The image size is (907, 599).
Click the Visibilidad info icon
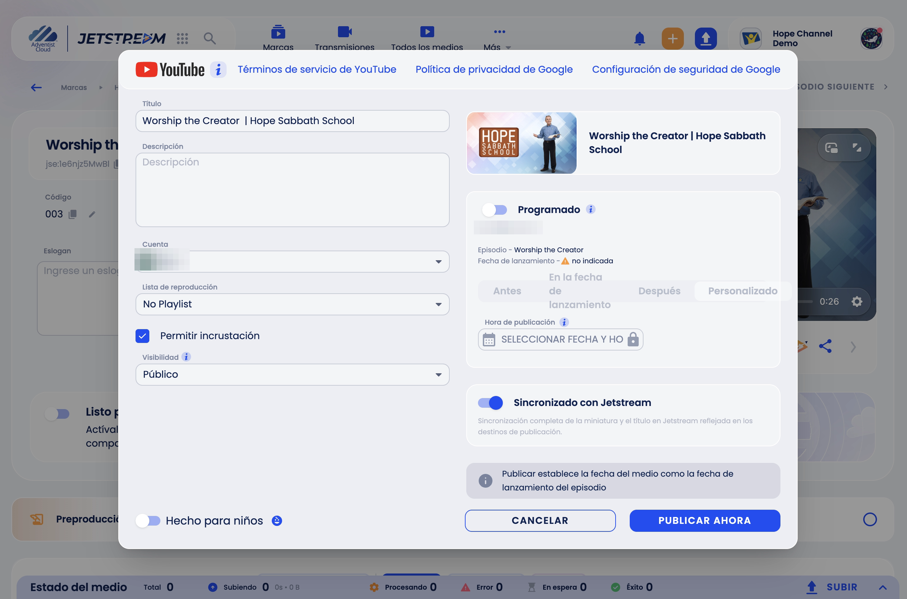[186, 357]
